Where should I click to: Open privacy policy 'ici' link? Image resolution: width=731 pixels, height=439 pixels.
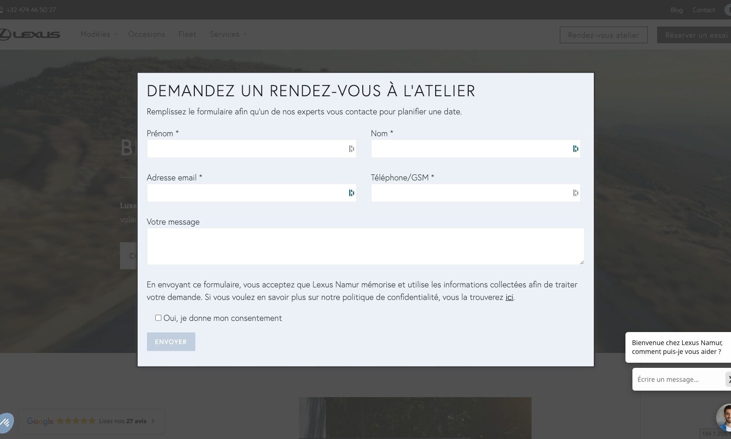click(509, 297)
